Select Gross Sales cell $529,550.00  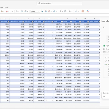tap(39, 38)
